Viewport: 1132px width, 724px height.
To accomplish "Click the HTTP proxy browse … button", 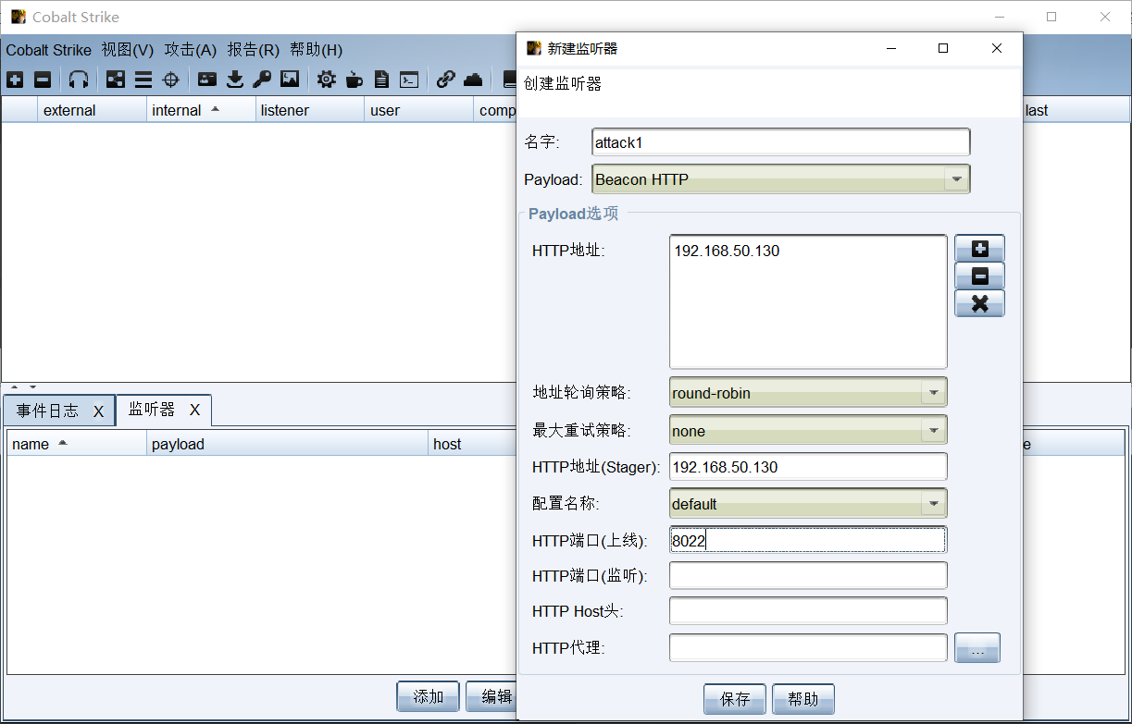I will (977, 647).
